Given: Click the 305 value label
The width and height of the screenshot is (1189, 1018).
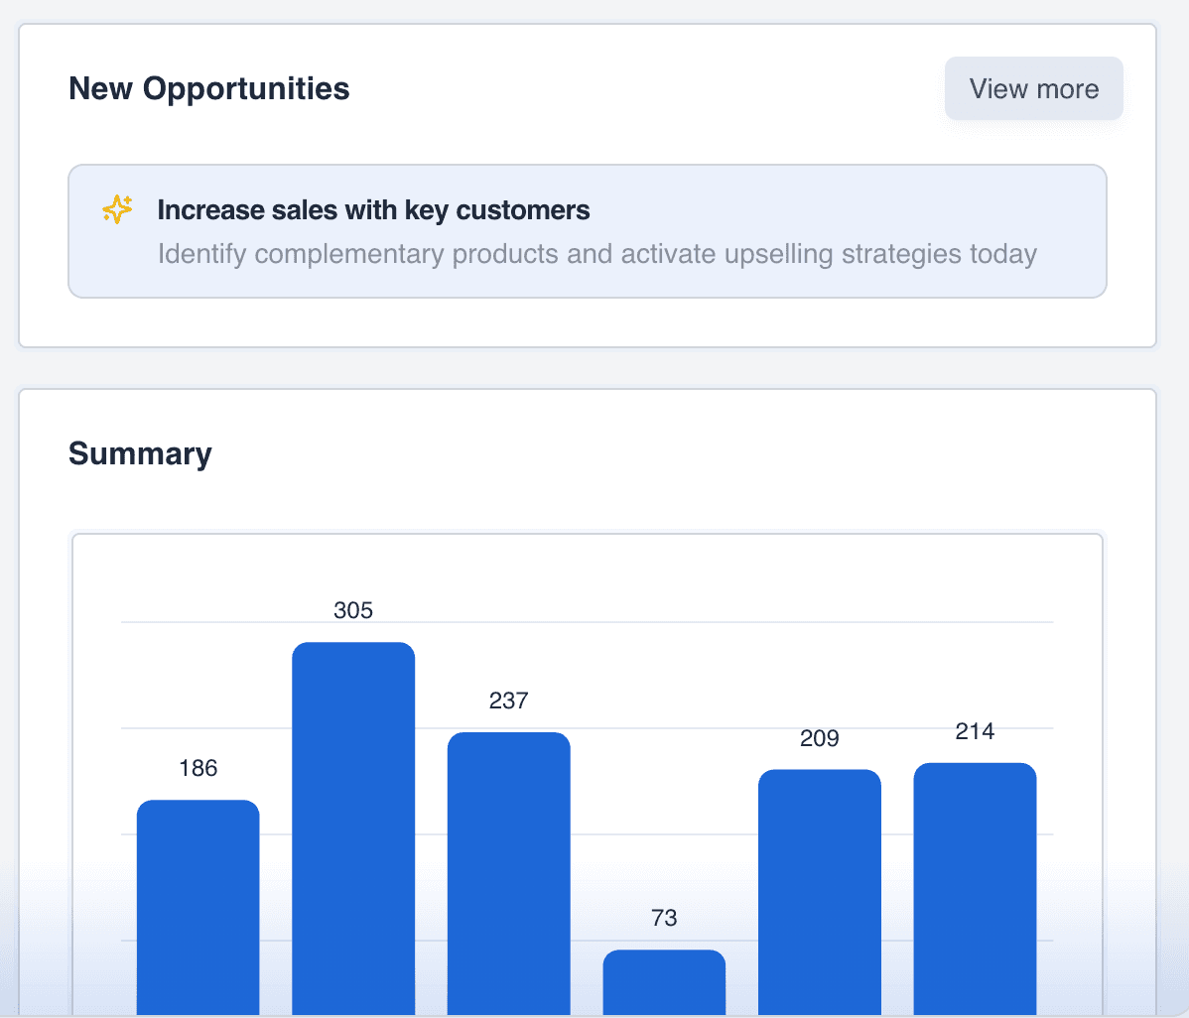Looking at the screenshot, I should (x=353, y=610).
